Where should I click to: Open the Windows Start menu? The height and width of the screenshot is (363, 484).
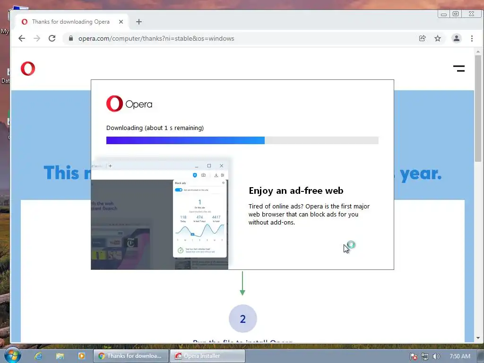[13, 355]
